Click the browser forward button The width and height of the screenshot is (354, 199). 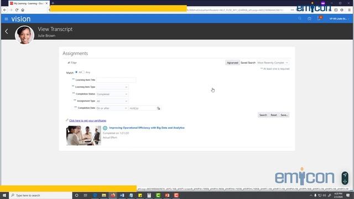tap(11, 10)
